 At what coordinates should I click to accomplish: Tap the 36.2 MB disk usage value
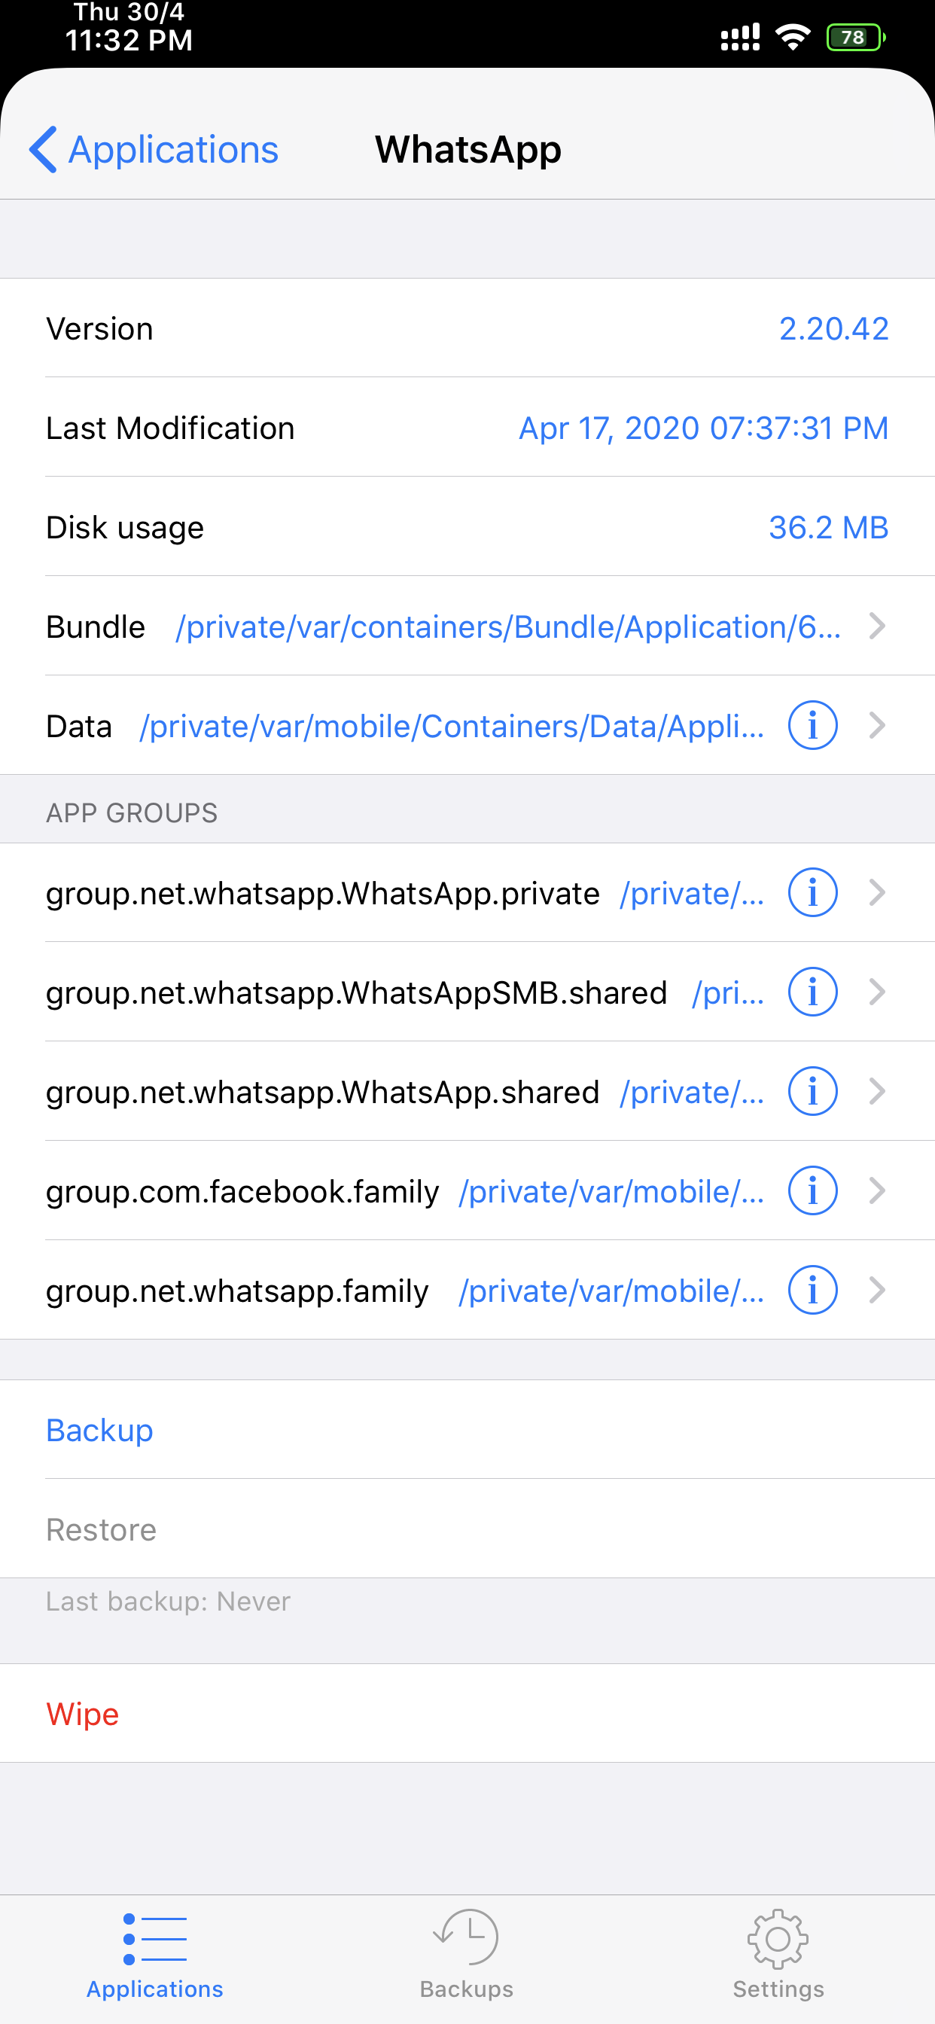(828, 527)
